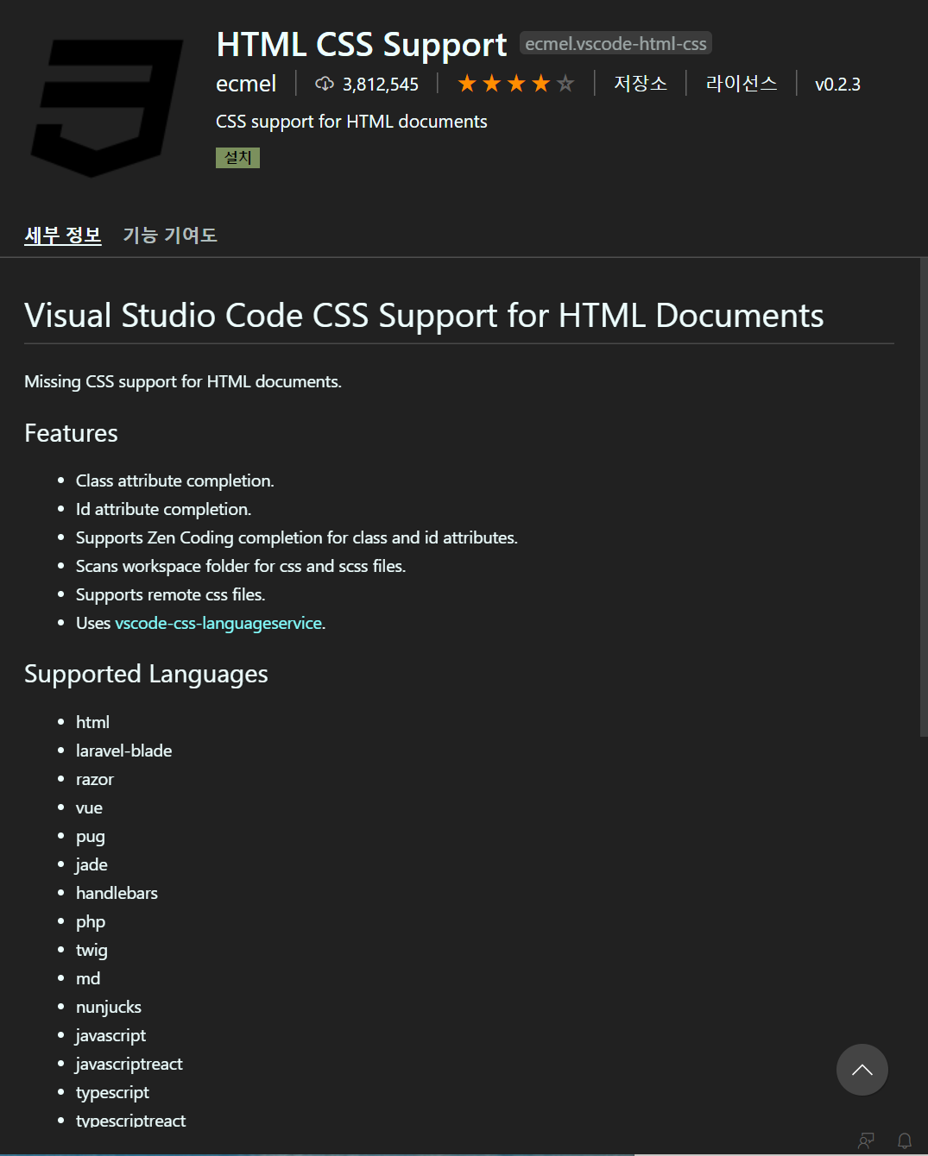928x1156 pixels.
Task: Open notifications bell in status bar
Action: pos(905,1140)
